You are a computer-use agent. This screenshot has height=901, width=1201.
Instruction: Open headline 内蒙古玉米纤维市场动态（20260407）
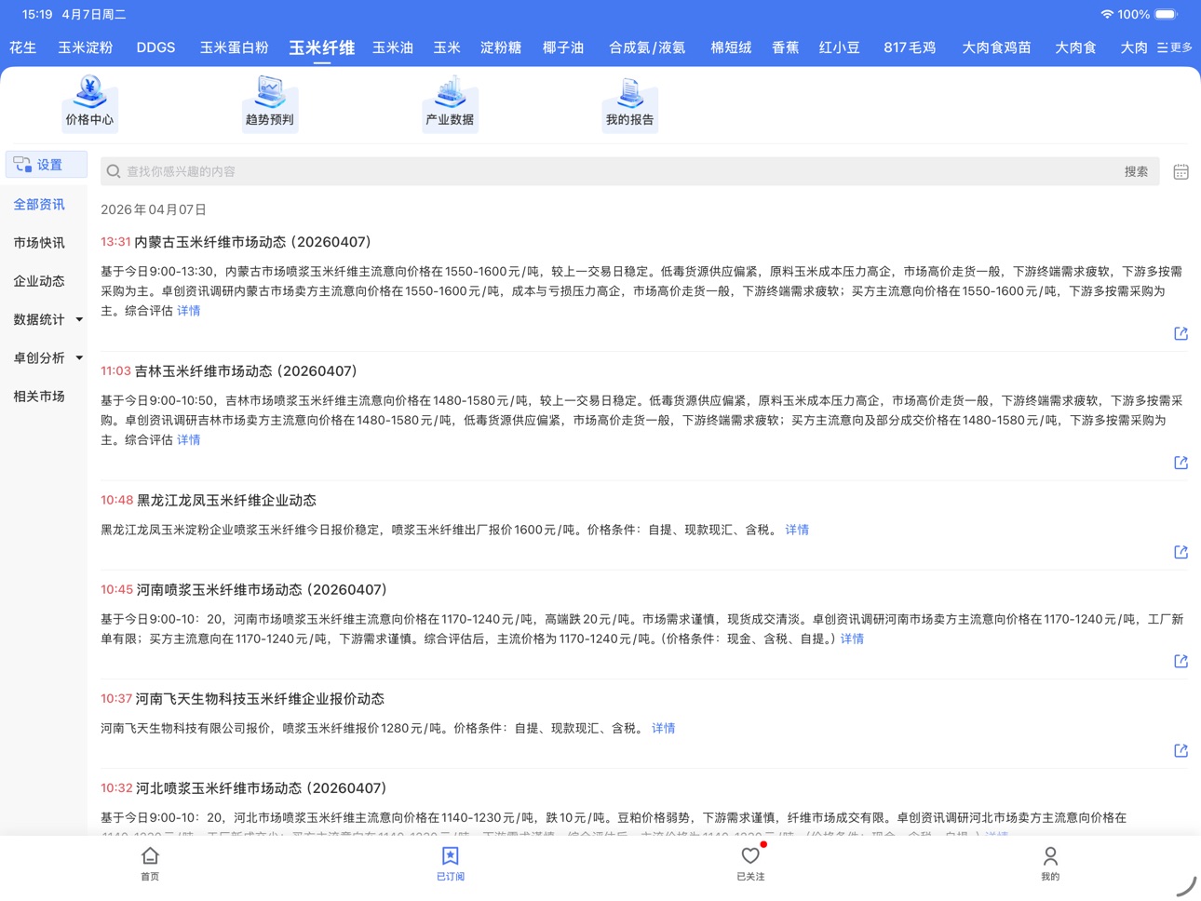point(253,241)
